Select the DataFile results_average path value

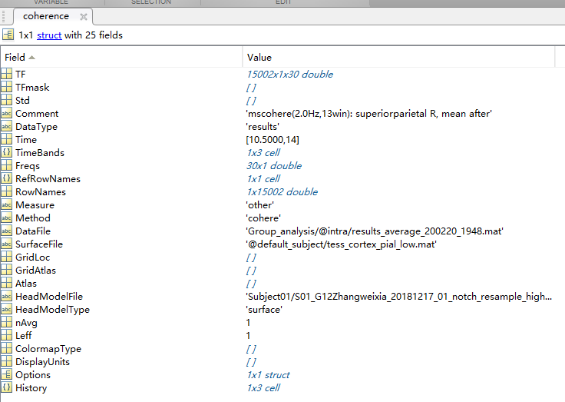(375, 231)
